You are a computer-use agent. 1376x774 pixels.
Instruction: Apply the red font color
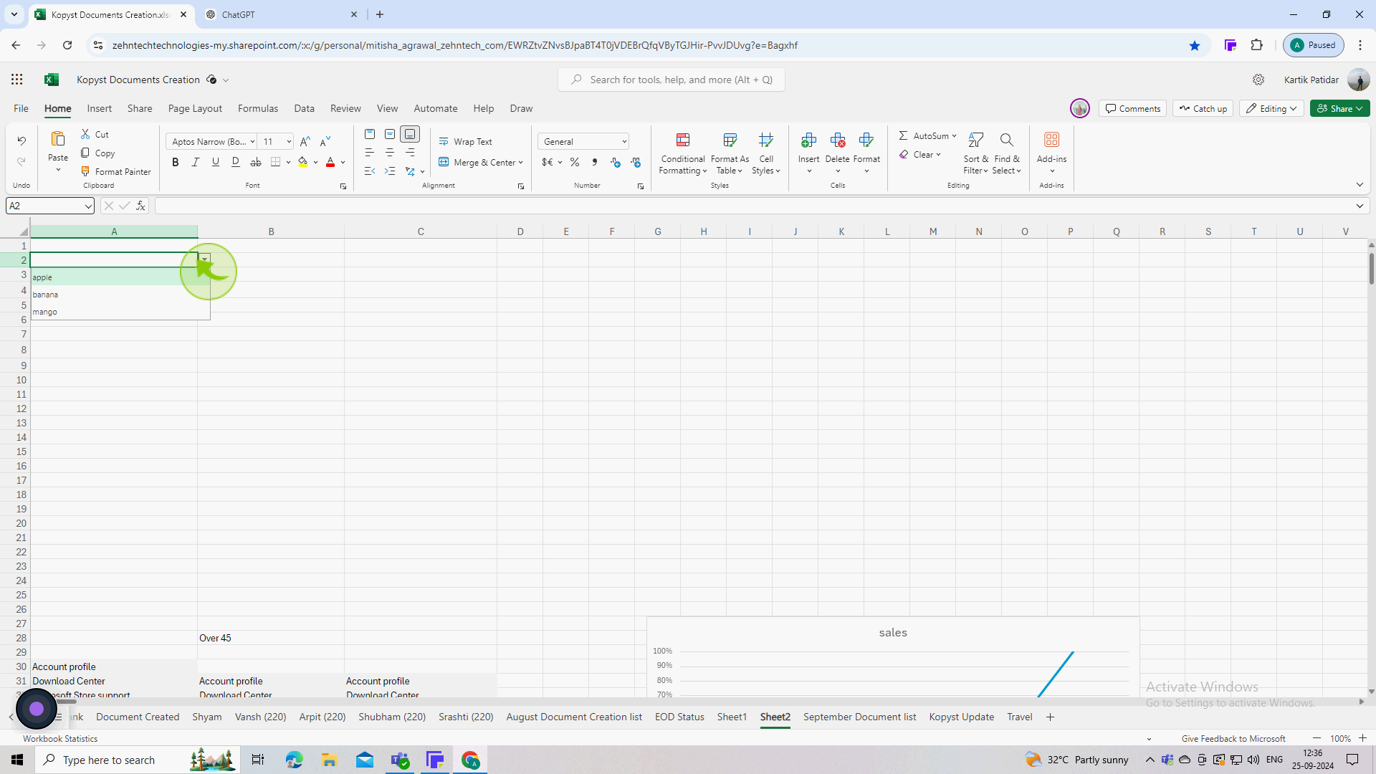pos(330,163)
